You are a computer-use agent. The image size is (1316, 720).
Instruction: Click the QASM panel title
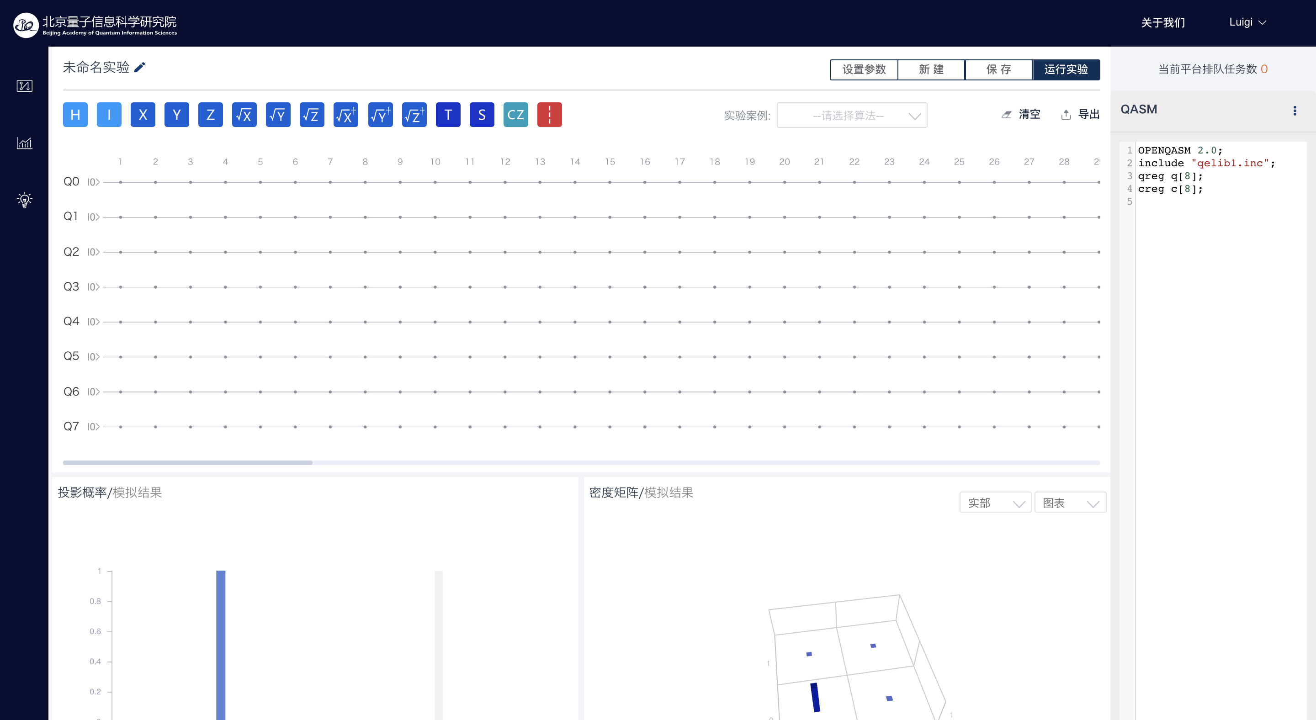[1139, 109]
